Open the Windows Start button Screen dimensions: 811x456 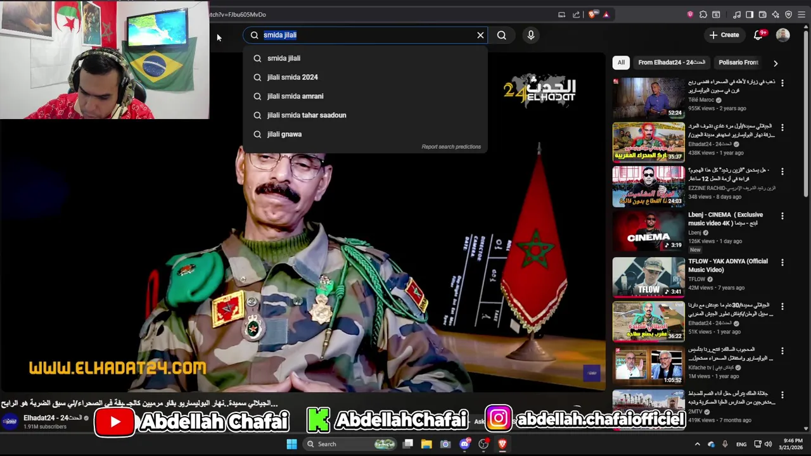[x=291, y=444]
